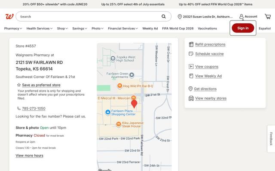
Task: Click the View nearby stores building icon
Action: click(191, 98)
